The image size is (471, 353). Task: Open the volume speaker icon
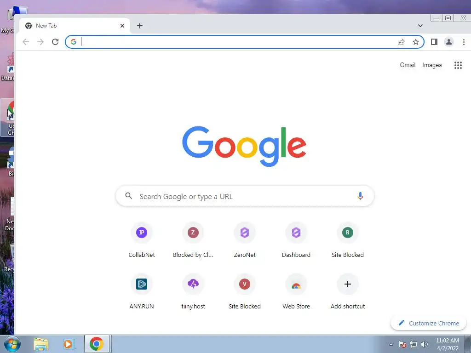click(x=424, y=344)
